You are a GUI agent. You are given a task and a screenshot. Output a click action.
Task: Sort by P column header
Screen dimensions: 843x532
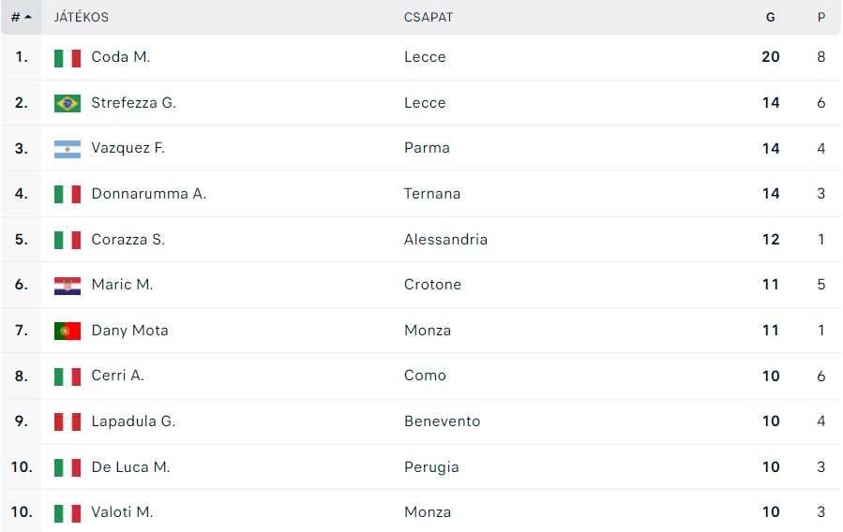[x=820, y=17]
